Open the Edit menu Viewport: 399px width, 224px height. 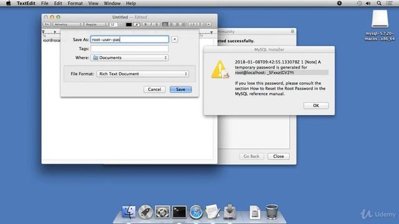pyautogui.click(x=58, y=3)
